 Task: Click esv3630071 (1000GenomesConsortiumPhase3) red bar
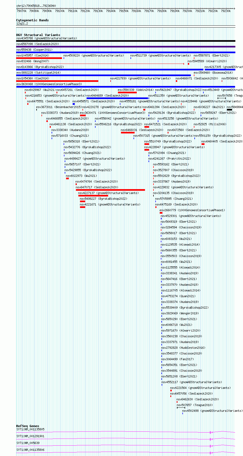[83, 115]
